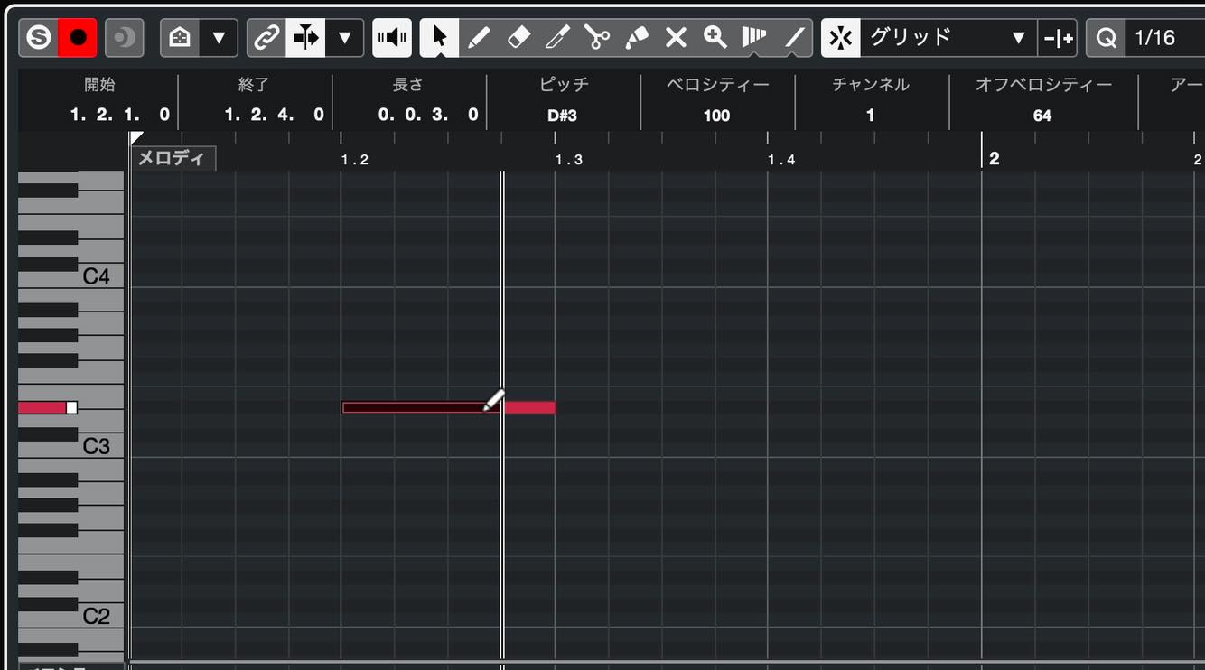Activate the Mute tool X icon
The image size is (1205, 670).
point(676,38)
